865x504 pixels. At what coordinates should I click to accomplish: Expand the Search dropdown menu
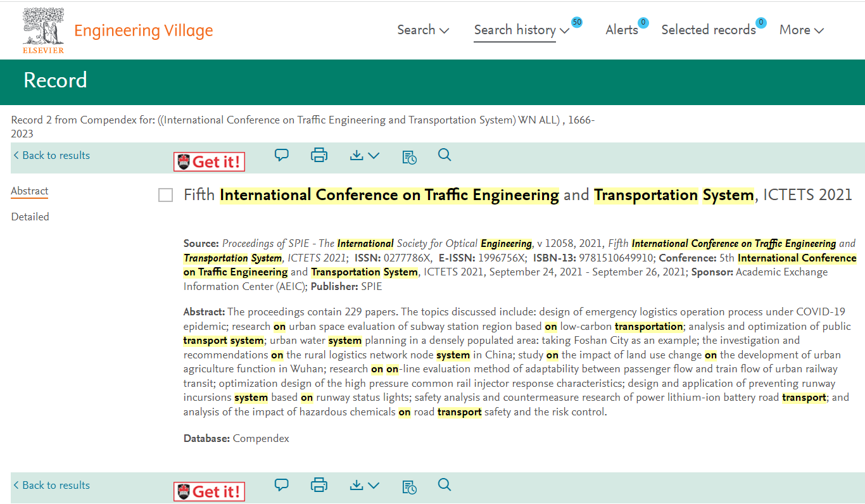(423, 30)
